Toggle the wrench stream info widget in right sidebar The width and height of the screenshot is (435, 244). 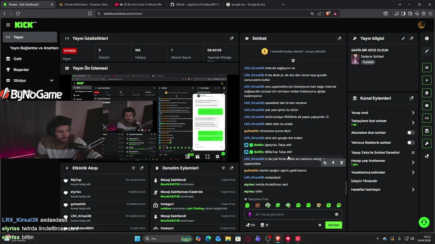pos(427,143)
